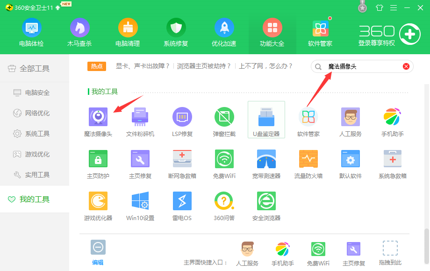Image resolution: width=430 pixels, height=271 pixels.
Task: Open 人工服务 in the shortcut bar
Action: (247, 253)
